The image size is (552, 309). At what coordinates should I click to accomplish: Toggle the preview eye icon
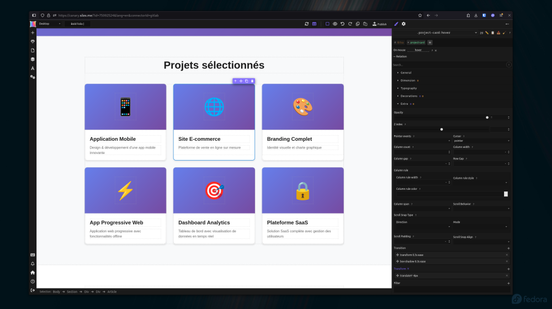(335, 24)
